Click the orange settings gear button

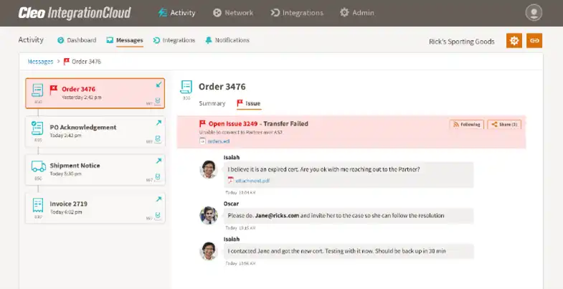514,41
